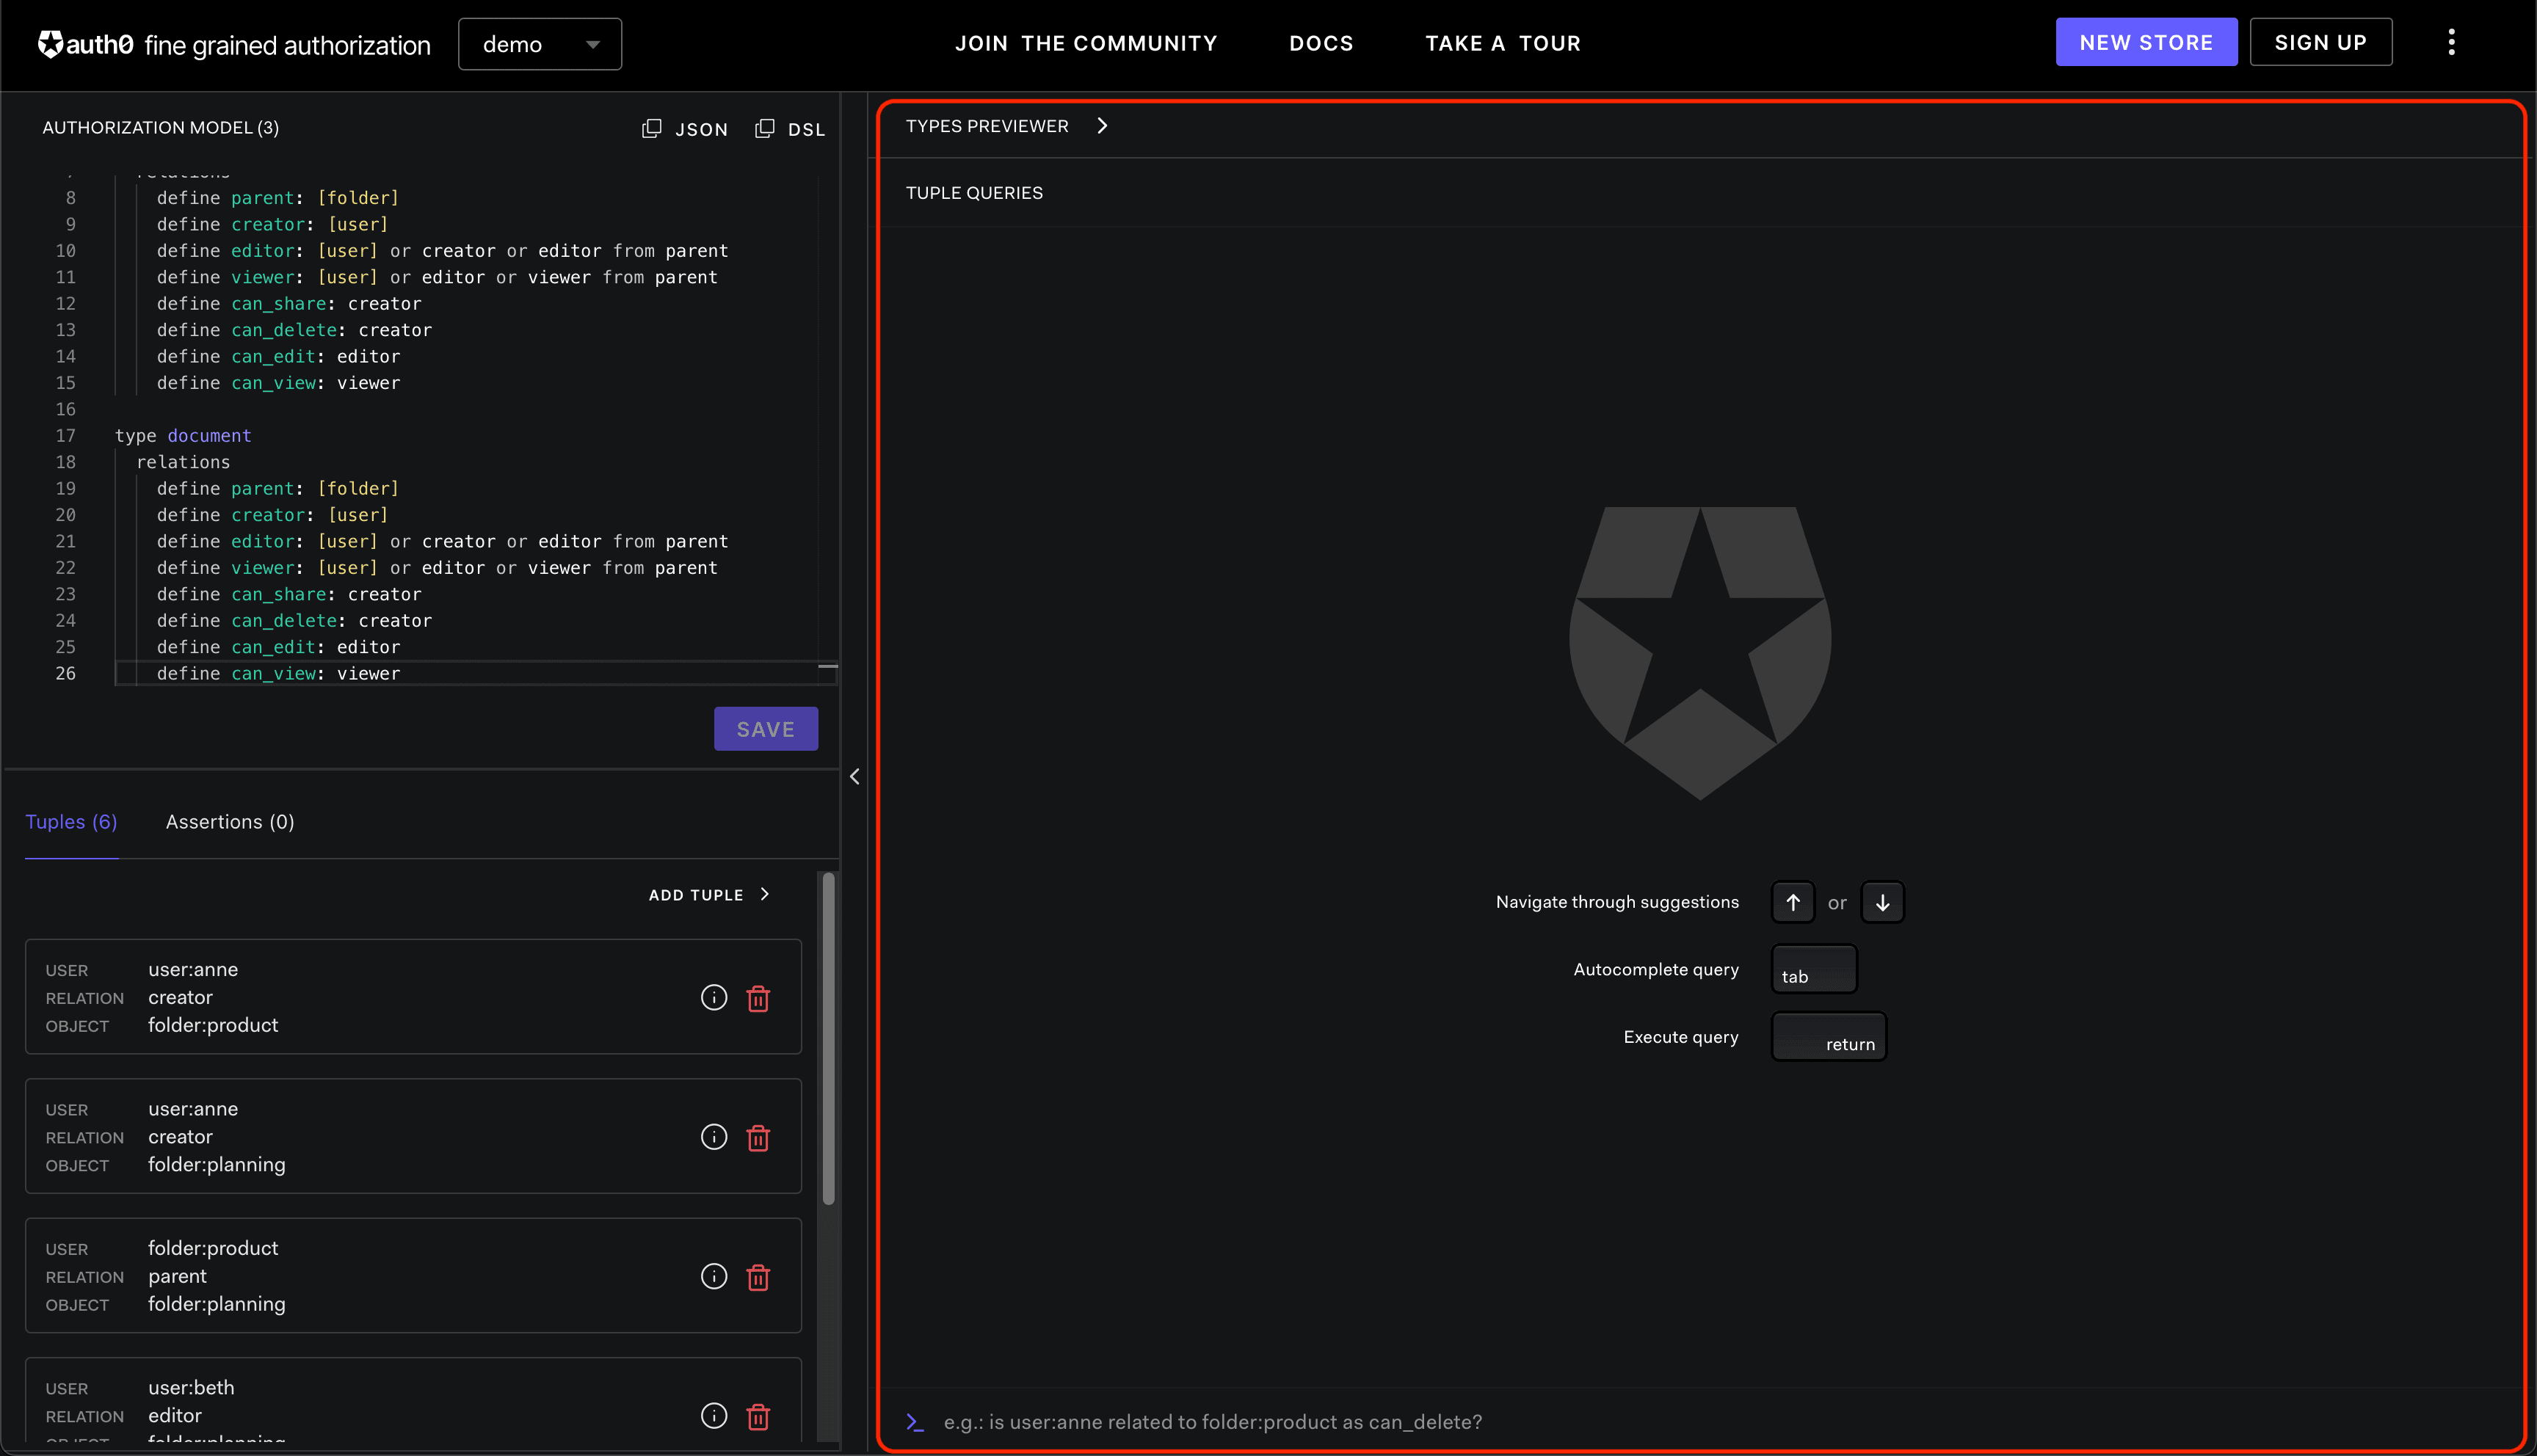This screenshot has height=1456, width=2537.
Task: Click the New Store button
Action: coord(2146,42)
